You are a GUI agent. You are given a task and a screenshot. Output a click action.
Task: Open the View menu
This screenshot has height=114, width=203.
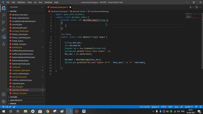click(29, 2)
